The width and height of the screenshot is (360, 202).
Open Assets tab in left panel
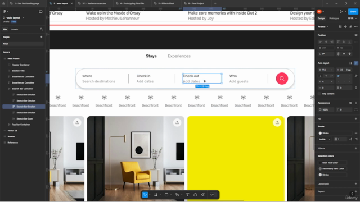pos(15,29)
